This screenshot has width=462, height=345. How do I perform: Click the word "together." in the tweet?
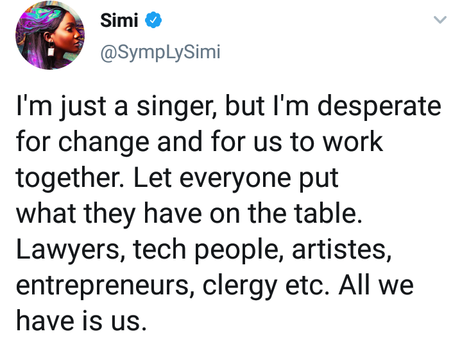coord(70,178)
